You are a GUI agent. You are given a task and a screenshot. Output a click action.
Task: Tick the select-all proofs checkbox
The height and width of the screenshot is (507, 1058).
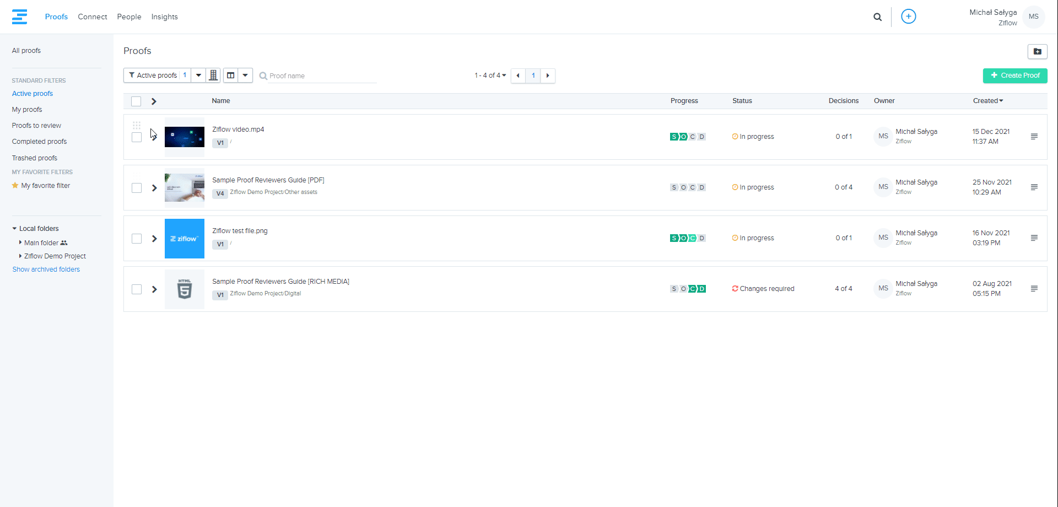(x=136, y=101)
